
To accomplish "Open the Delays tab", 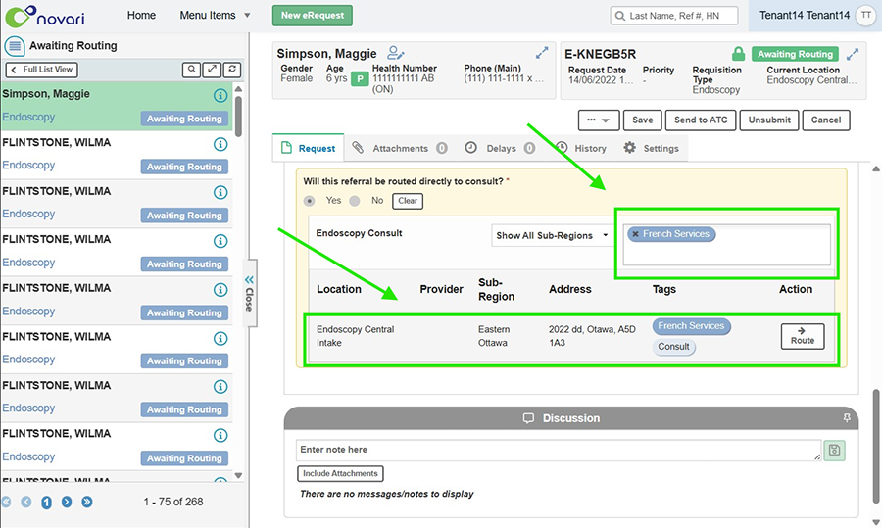I will [x=500, y=148].
